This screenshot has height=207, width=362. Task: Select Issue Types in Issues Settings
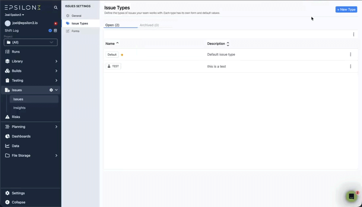[x=81, y=23]
